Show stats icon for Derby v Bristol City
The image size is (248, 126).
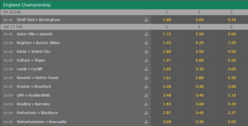146,52
